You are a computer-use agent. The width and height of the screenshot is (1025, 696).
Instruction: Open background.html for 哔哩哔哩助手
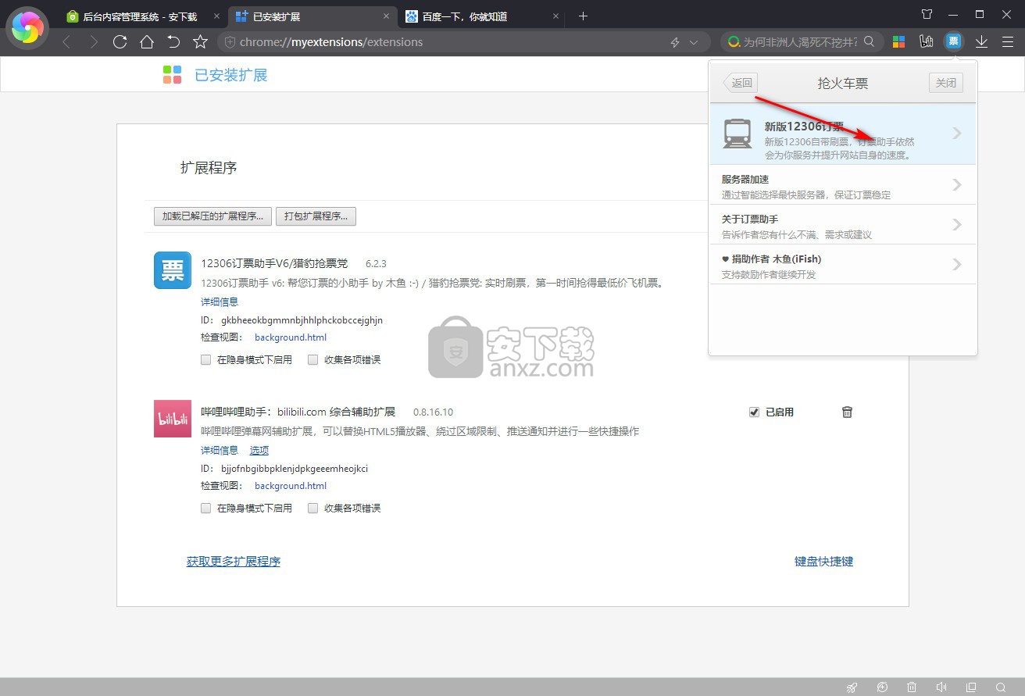click(291, 486)
